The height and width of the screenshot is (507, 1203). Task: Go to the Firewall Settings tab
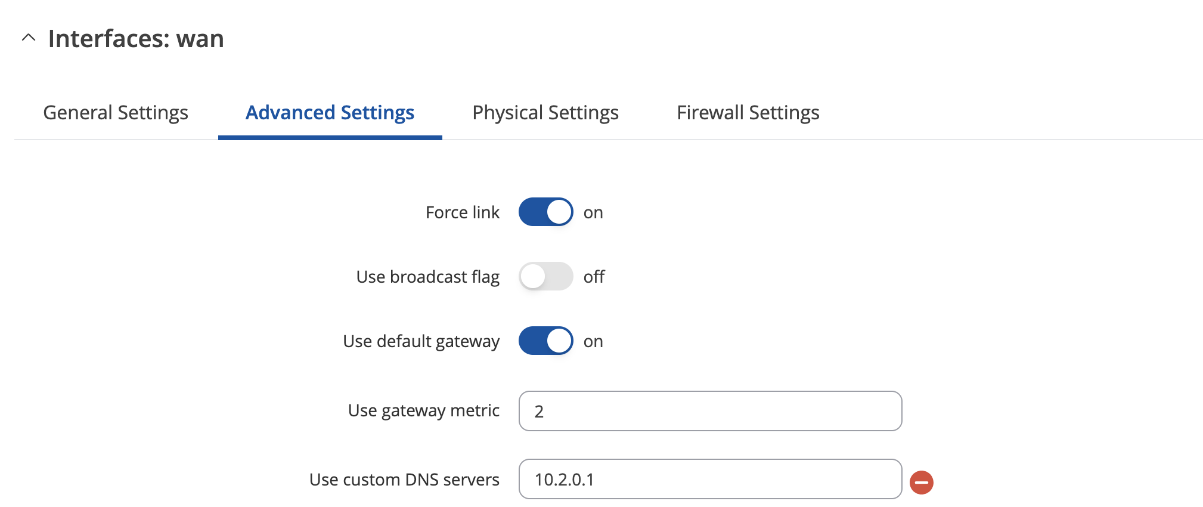748,113
